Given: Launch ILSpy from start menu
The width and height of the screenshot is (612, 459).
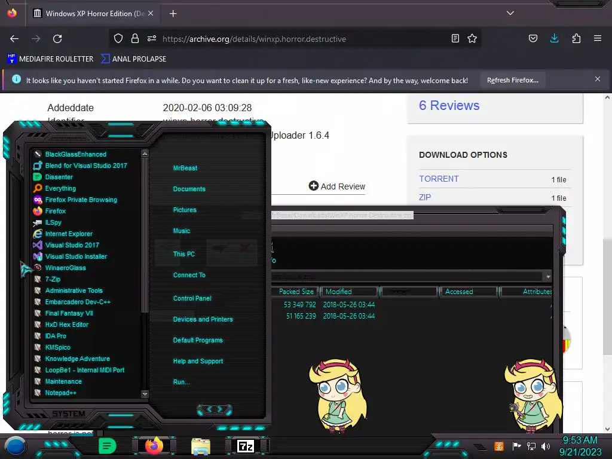Looking at the screenshot, I should pyautogui.click(x=48, y=222).
